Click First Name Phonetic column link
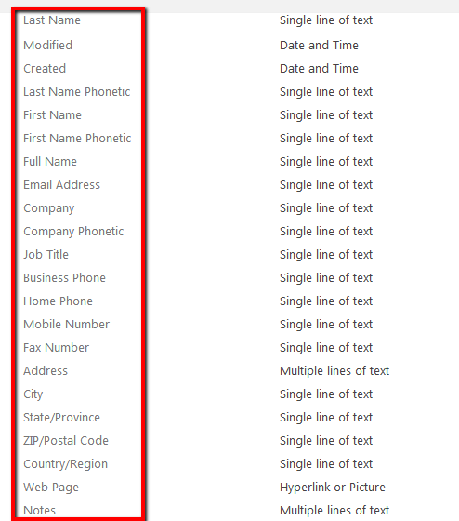Image resolution: width=459 pixels, height=521 pixels. [x=77, y=139]
